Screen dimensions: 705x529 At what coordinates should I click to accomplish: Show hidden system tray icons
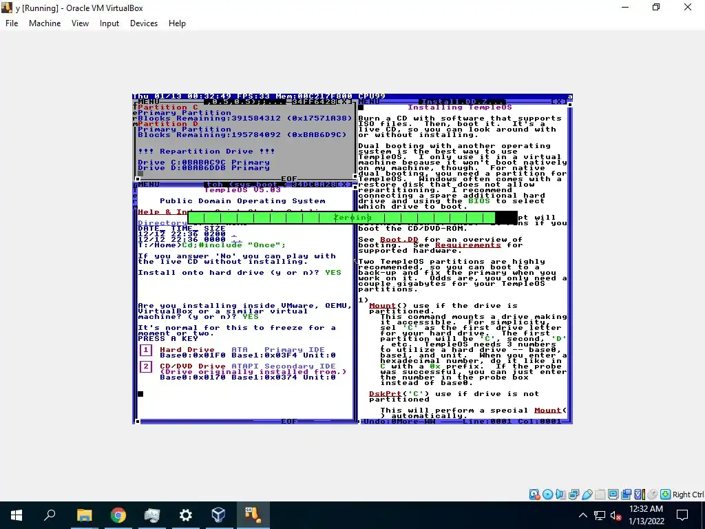[x=582, y=515]
